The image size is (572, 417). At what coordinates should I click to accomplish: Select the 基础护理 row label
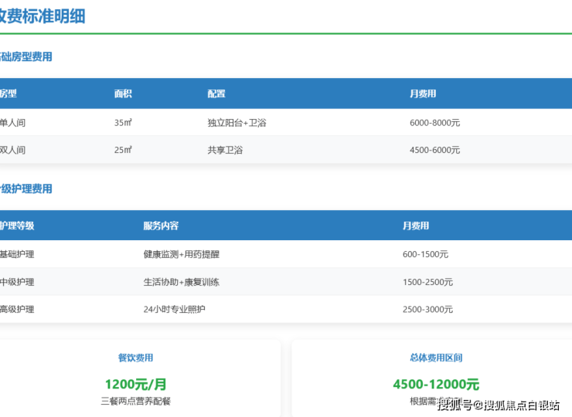pos(17,254)
